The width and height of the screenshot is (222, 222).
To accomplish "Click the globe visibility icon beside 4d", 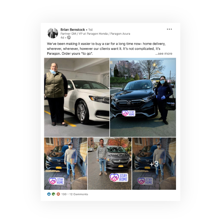I will (69, 38).
